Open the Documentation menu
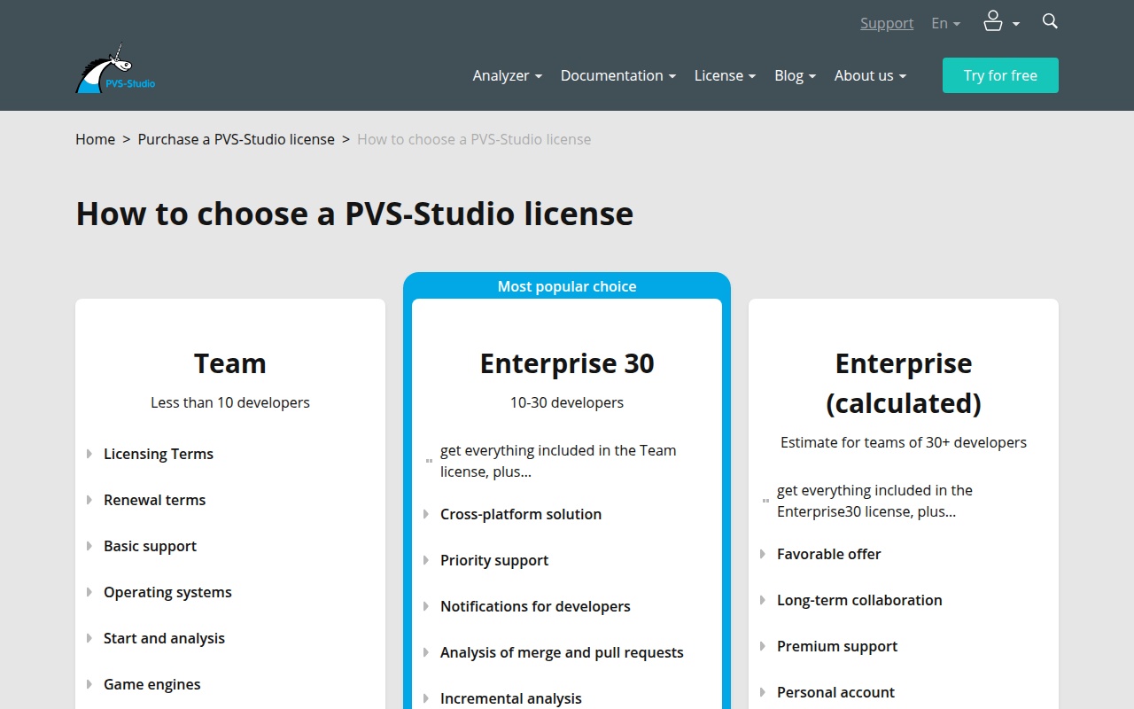This screenshot has width=1134, height=709. pyautogui.click(x=617, y=75)
